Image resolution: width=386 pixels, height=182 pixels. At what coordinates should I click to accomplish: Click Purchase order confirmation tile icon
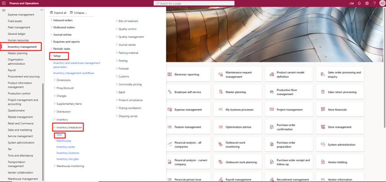tap(272, 127)
